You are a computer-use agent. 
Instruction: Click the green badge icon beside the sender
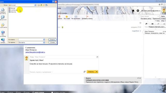click(x=63, y=27)
